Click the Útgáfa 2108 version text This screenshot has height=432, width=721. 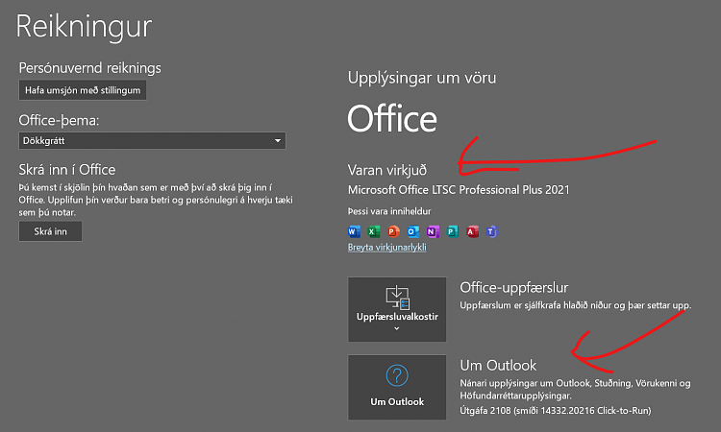556,411
